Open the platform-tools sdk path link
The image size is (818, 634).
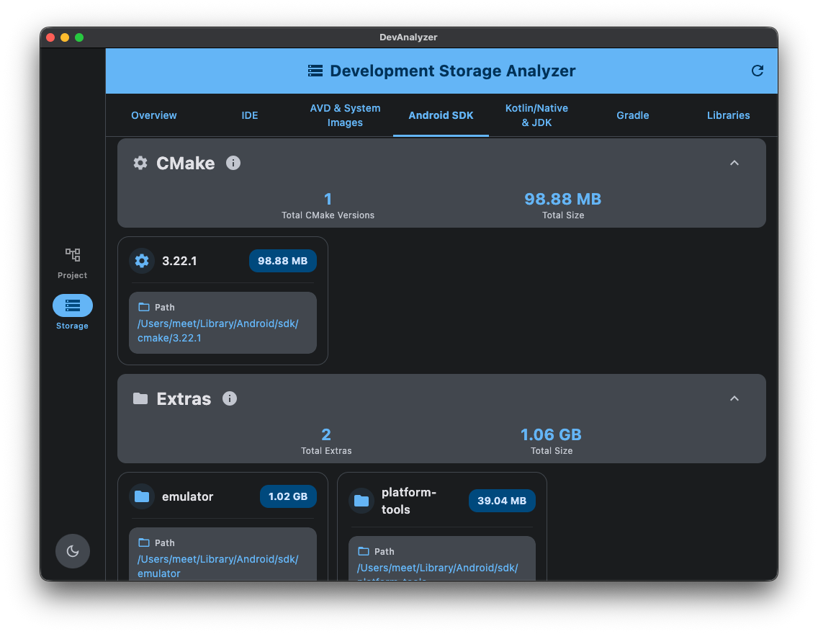click(x=437, y=571)
